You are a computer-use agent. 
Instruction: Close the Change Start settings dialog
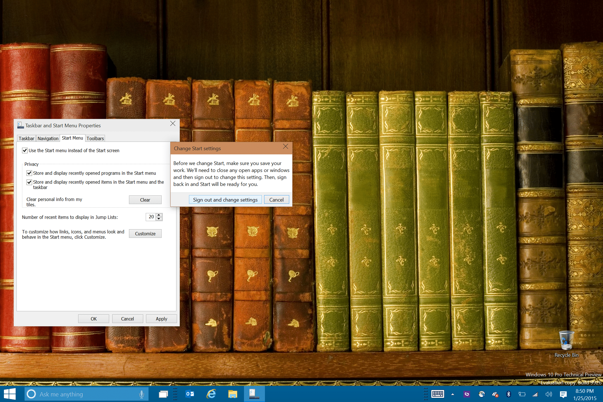click(285, 147)
